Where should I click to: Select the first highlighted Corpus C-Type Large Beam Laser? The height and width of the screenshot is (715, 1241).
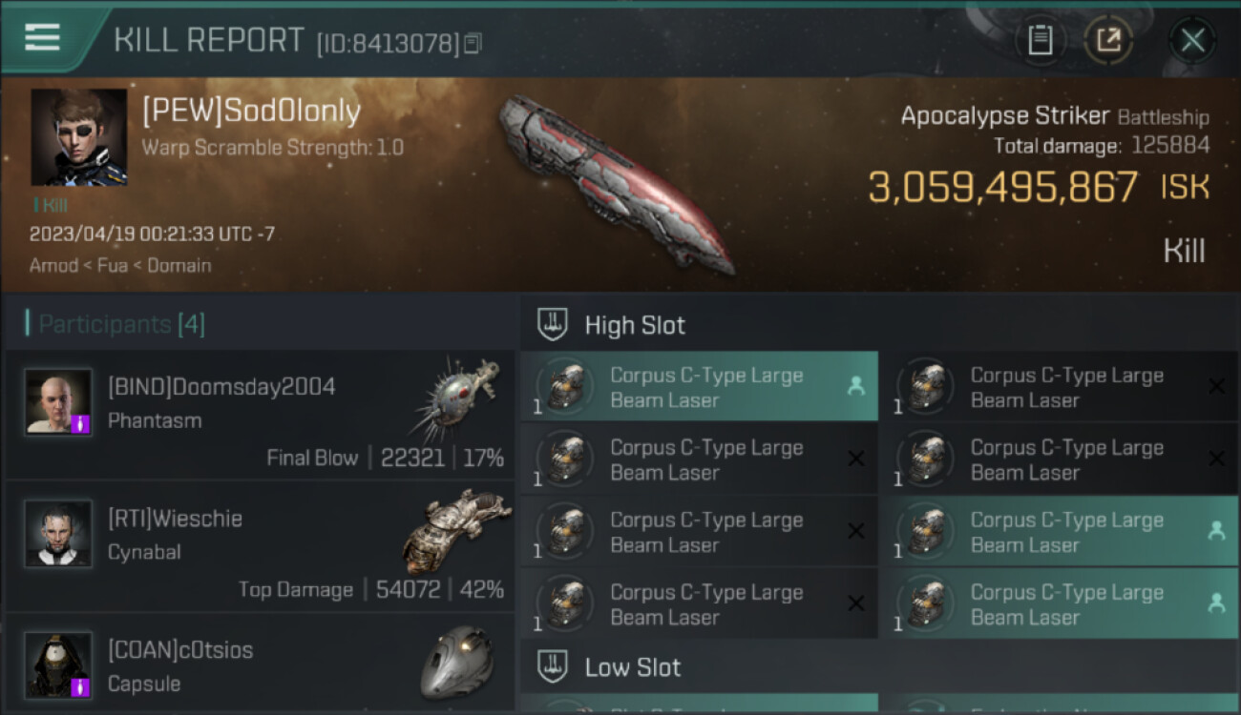[x=700, y=387]
